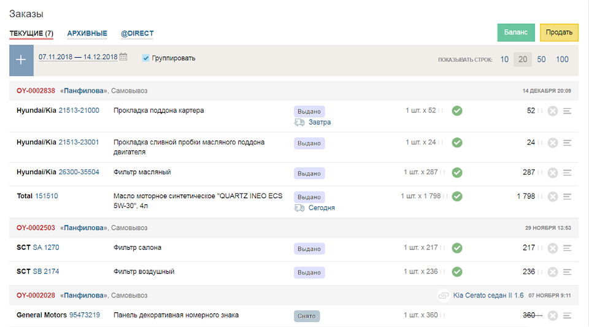The height and width of the screenshot is (327, 589).
Task: Show 10 rows per page
Action: 504,60
